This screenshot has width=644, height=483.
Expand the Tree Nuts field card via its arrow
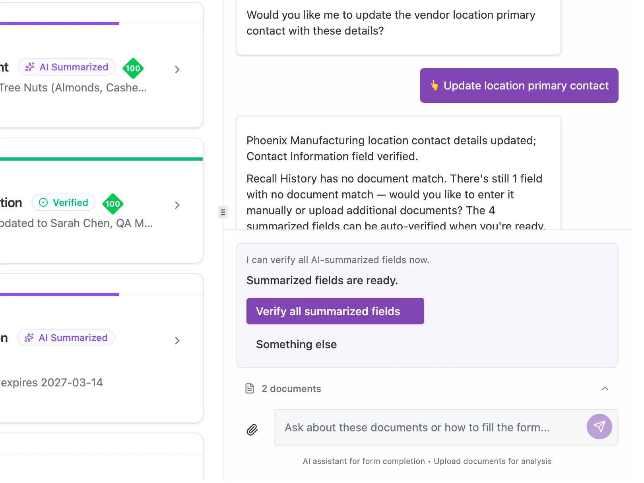point(177,70)
